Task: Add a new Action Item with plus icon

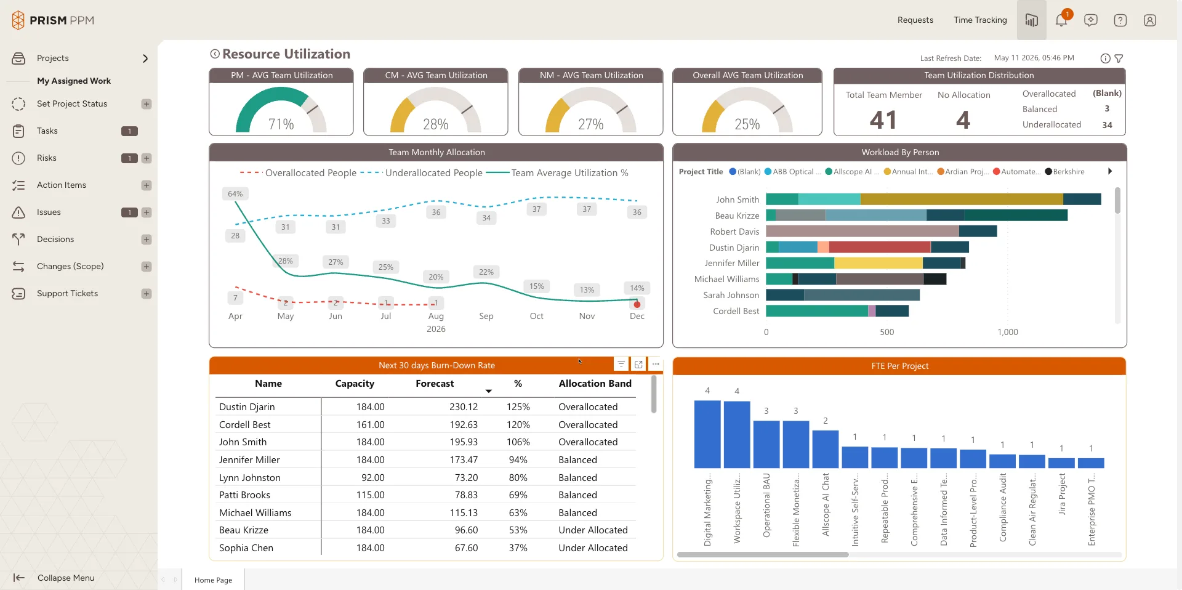Action: coord(147,185)
